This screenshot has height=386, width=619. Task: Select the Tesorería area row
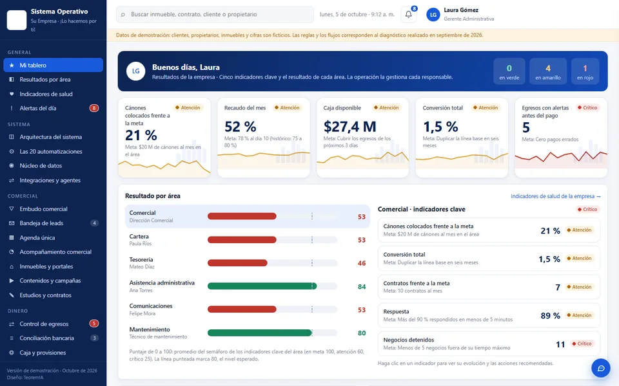click(x=248, y=263)
